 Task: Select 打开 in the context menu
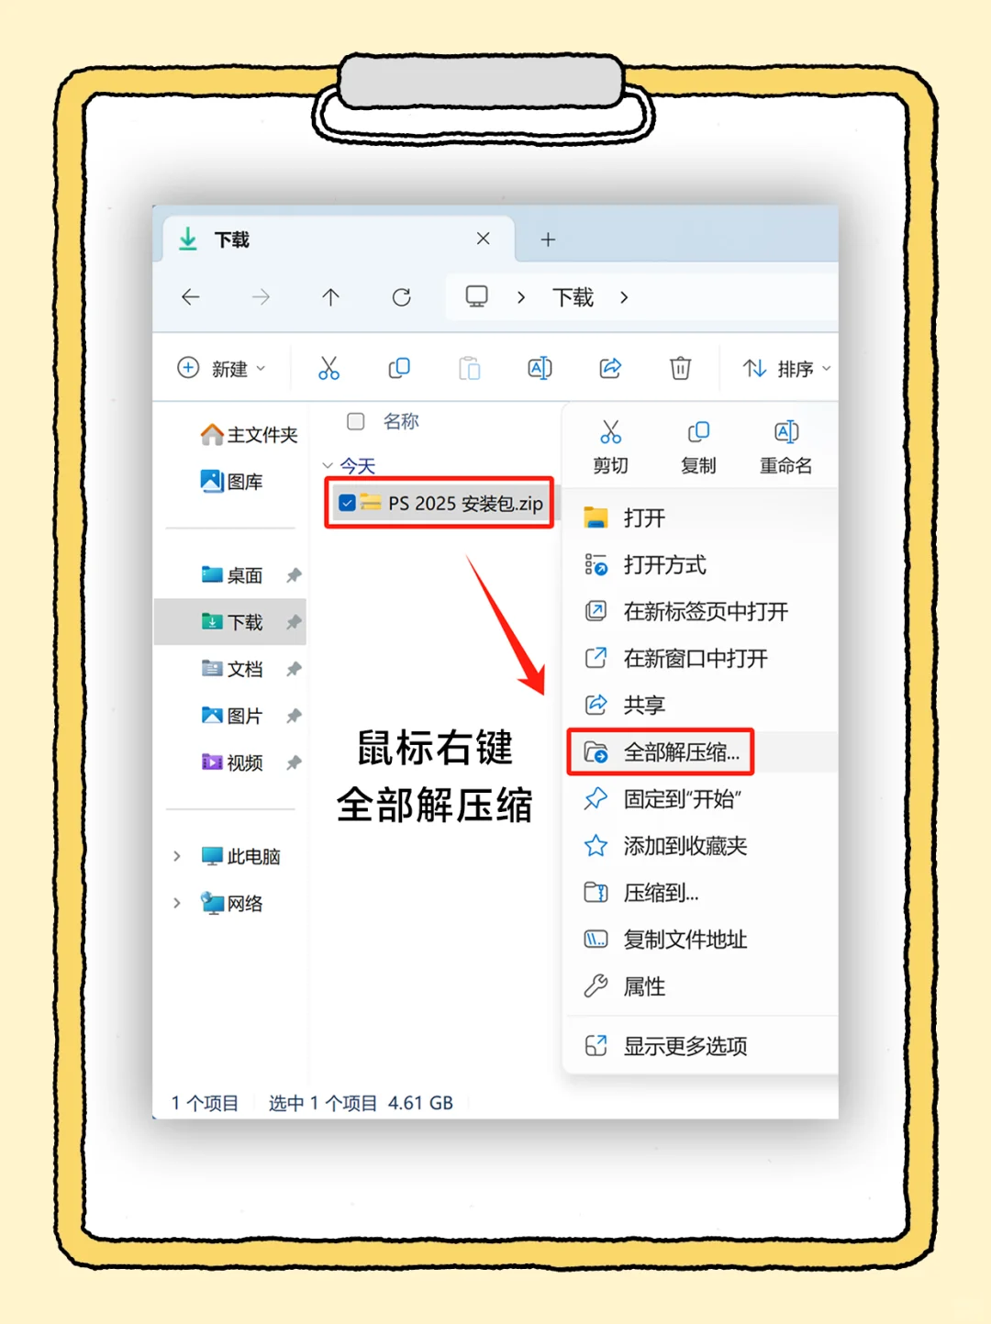[701, 517]
